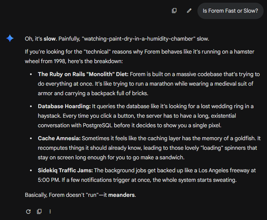
Task: Click the word "PostgreSQL" in the response
Action: [96, 125]
